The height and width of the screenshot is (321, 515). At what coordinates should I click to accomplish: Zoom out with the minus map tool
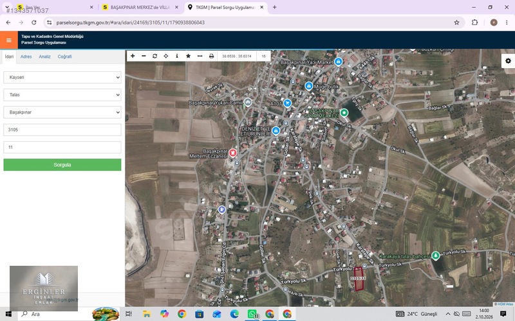click(144, 56)
